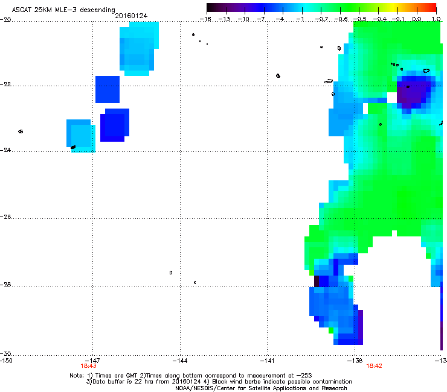This screenshot has height=392, width=447.
Task: Click the "-0.5" color scale label
Action: pyautogui.click(x=360, y=19)
